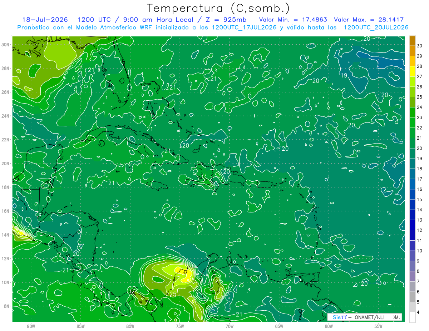This screenshot has height=331, width=429.
Task: Click "Pronóstico con el Modelo Atmósferico WRF" text
Action: (x=84, y=27)
